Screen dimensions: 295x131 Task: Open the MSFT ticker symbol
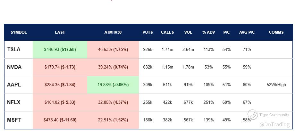[14, 120]
